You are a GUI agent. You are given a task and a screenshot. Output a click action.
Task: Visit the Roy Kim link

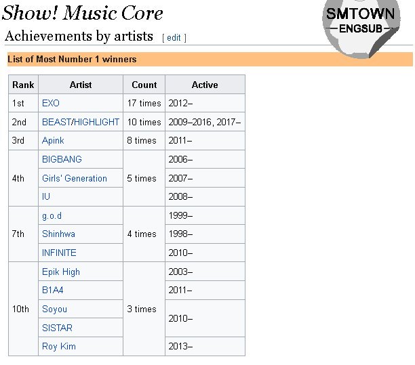(59, 347)
